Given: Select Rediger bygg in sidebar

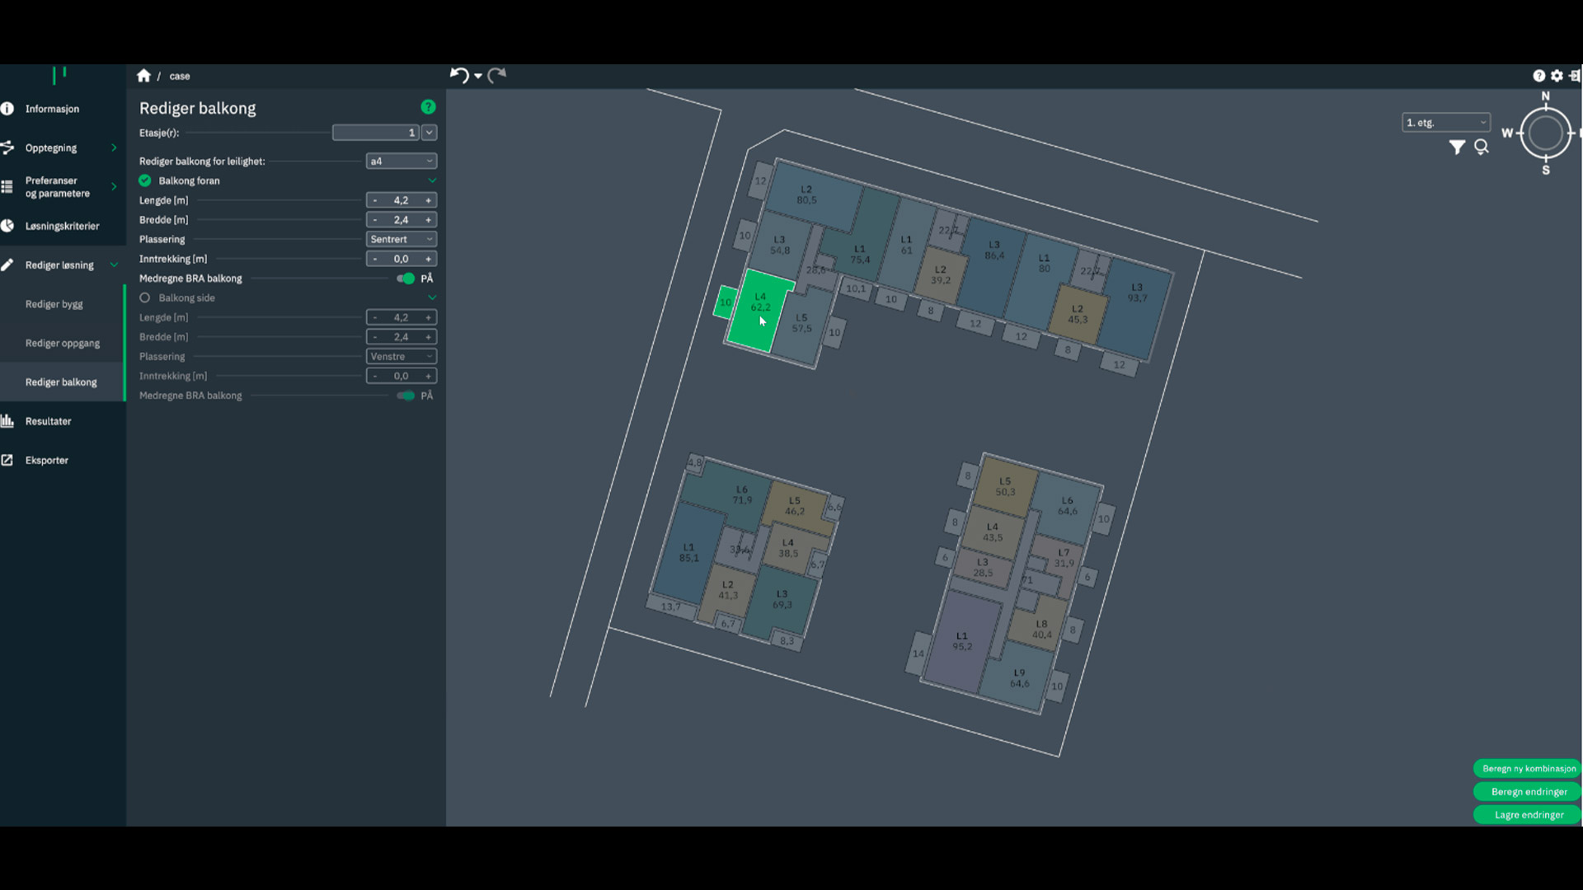Looking at the screenshot, I should click(54, 304).
